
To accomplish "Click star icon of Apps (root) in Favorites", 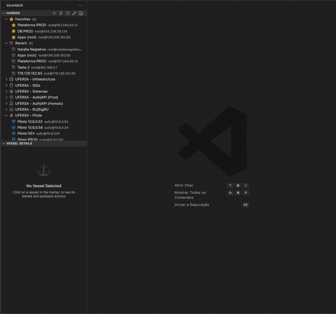I will (13, 38).
